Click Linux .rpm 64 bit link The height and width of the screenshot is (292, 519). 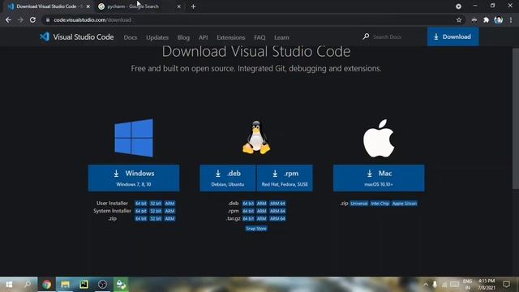(x=248, y=211)
